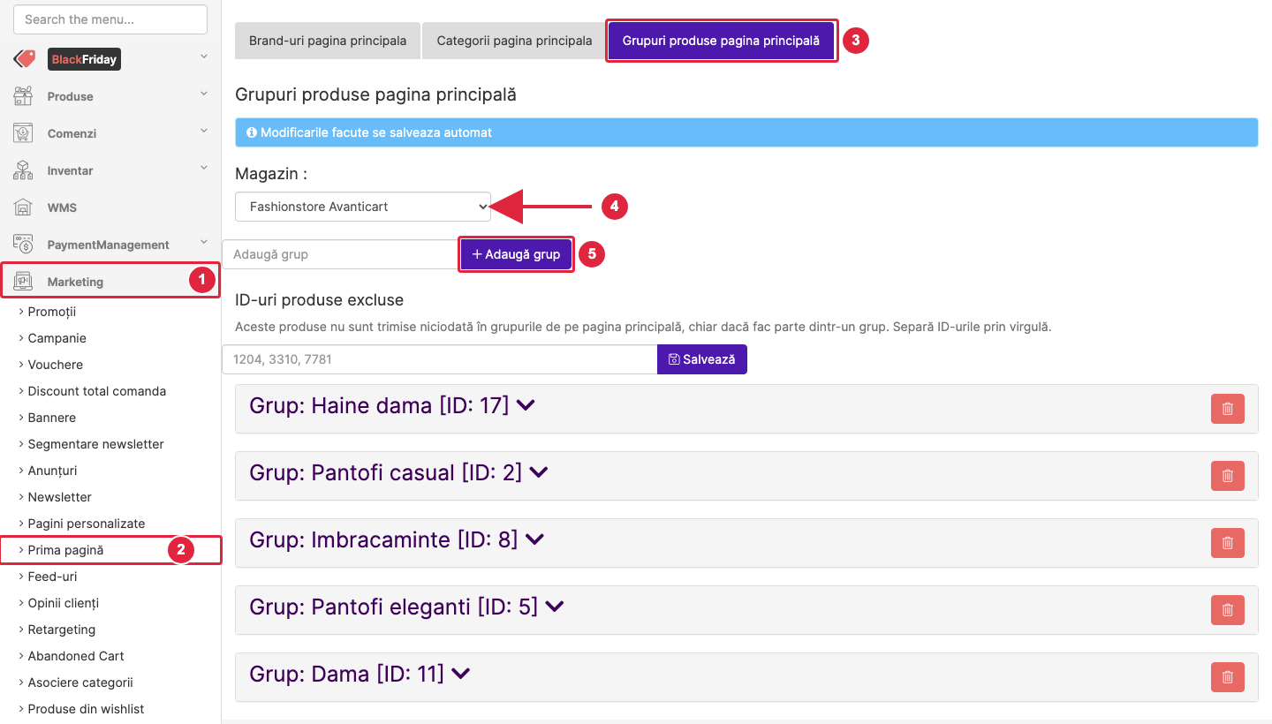
Task: Open the Promoții submenu item
Action: [x=52, y=312]
